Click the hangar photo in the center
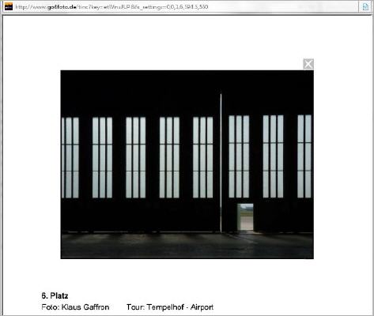 click(x=187, y=164)
